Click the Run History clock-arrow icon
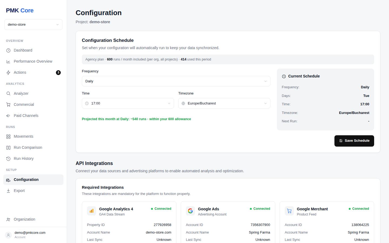The width and height of the screenshot is (389, 243). click(8, 159)
